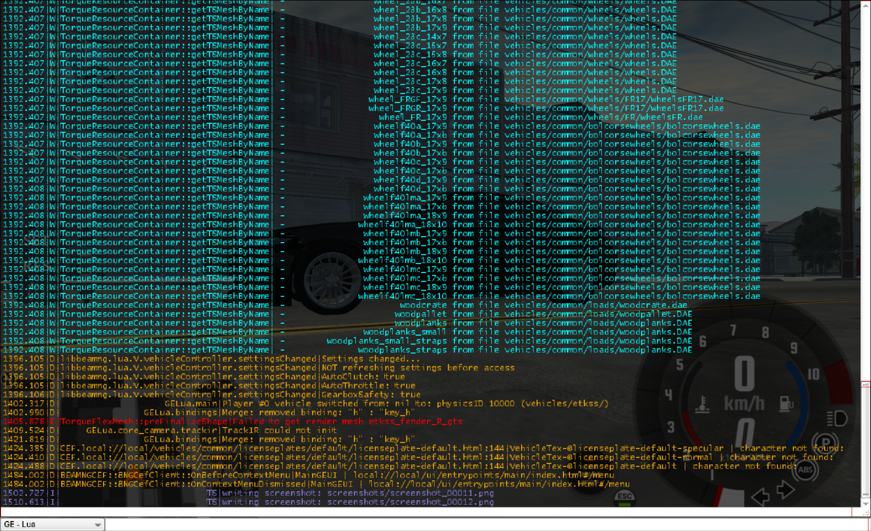
Task: Click the engine temperature icon on the gauge
Action: point(702,404)
